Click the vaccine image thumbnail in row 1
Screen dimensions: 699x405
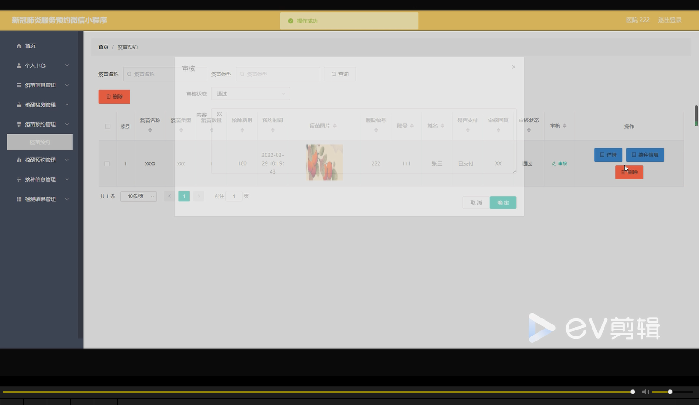pos(325,162)
